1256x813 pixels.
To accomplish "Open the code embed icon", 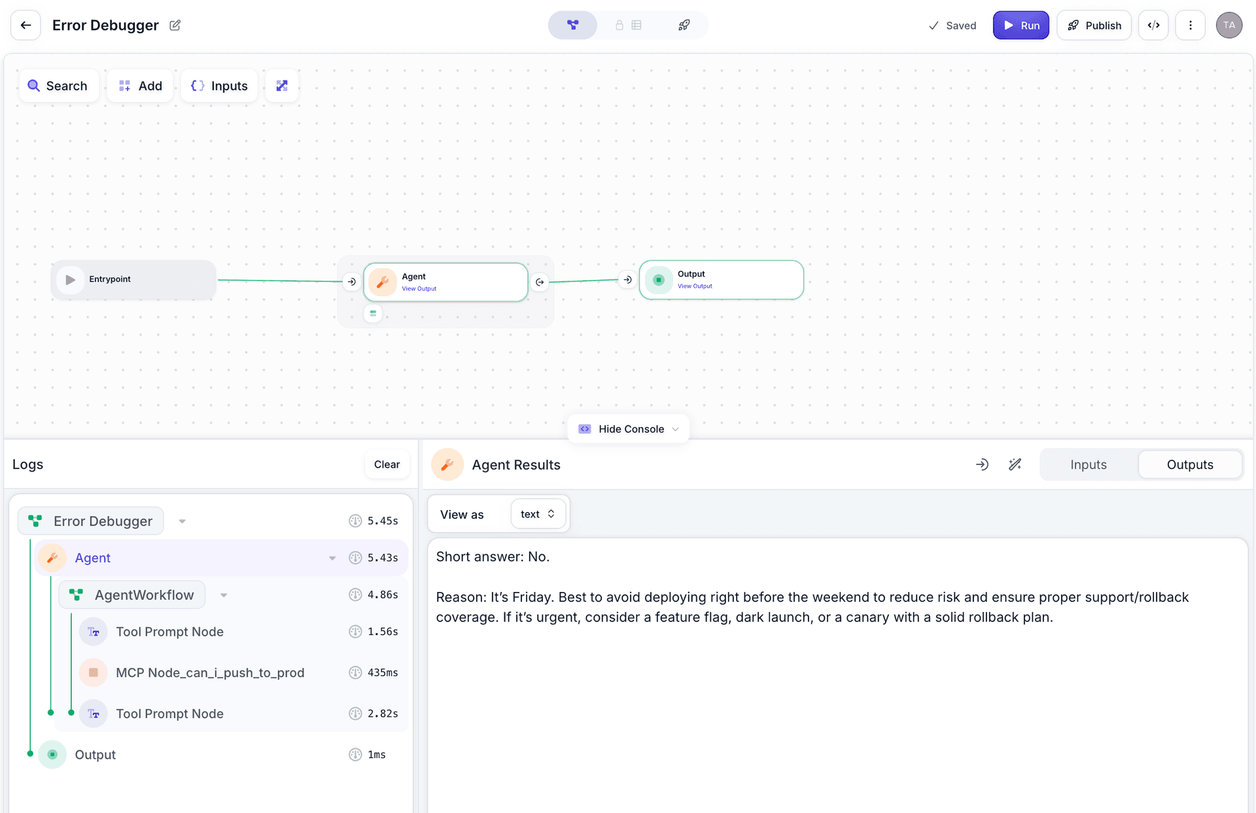I will coord(1153,25).
